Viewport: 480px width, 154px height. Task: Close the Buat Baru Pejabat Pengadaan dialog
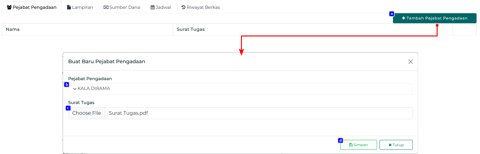[410, 62]
